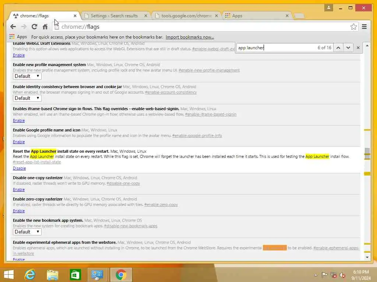Close the Settings - Search results tab
Image resolution: width=377 pixels, height=282 pixels.
tap(146, 16)
